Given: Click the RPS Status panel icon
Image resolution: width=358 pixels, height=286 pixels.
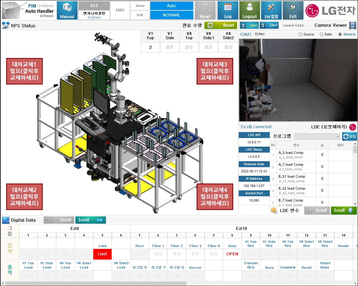Looking at the screenshot, I should point(5,26).
